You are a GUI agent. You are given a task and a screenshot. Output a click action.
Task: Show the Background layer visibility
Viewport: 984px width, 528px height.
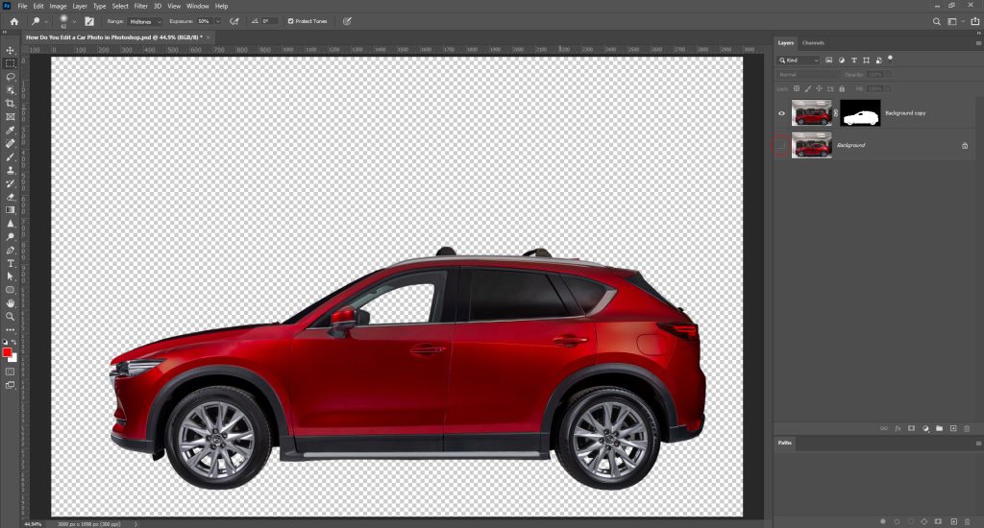780,145
